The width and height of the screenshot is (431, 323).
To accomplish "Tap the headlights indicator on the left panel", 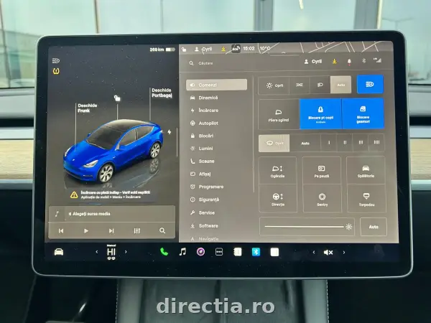I will click(56, 60).
